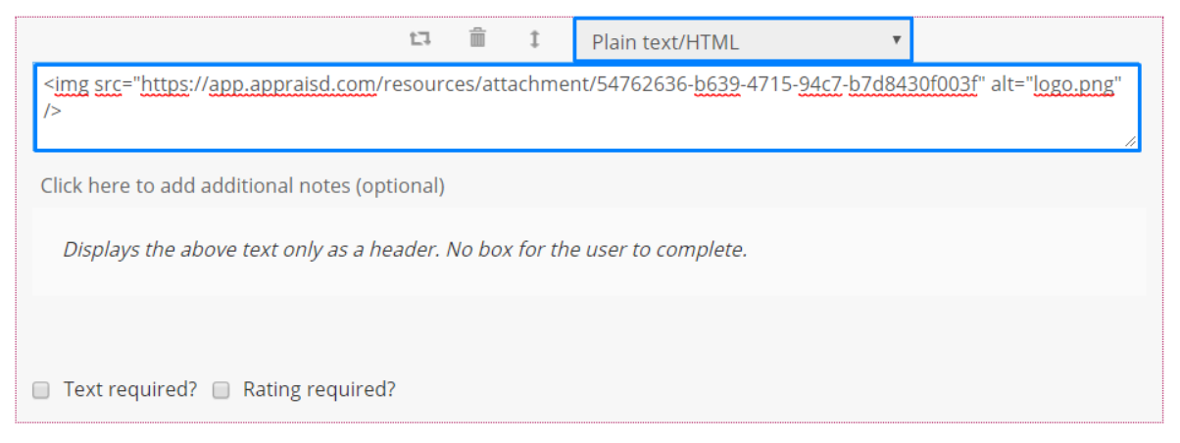Focus the HTML text area field

tap(587, 108)
